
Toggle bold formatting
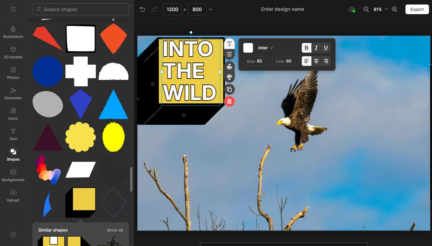[306, 48]
